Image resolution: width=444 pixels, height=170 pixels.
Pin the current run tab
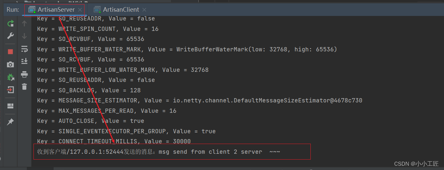(x=10, y=122)
